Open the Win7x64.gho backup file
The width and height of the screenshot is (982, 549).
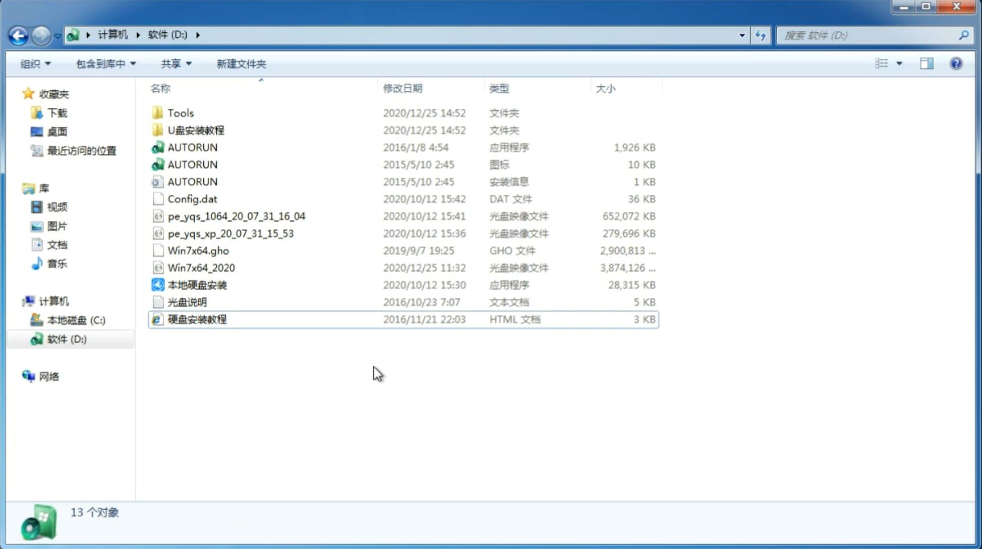pyautogui.click(x=198, y=250)
